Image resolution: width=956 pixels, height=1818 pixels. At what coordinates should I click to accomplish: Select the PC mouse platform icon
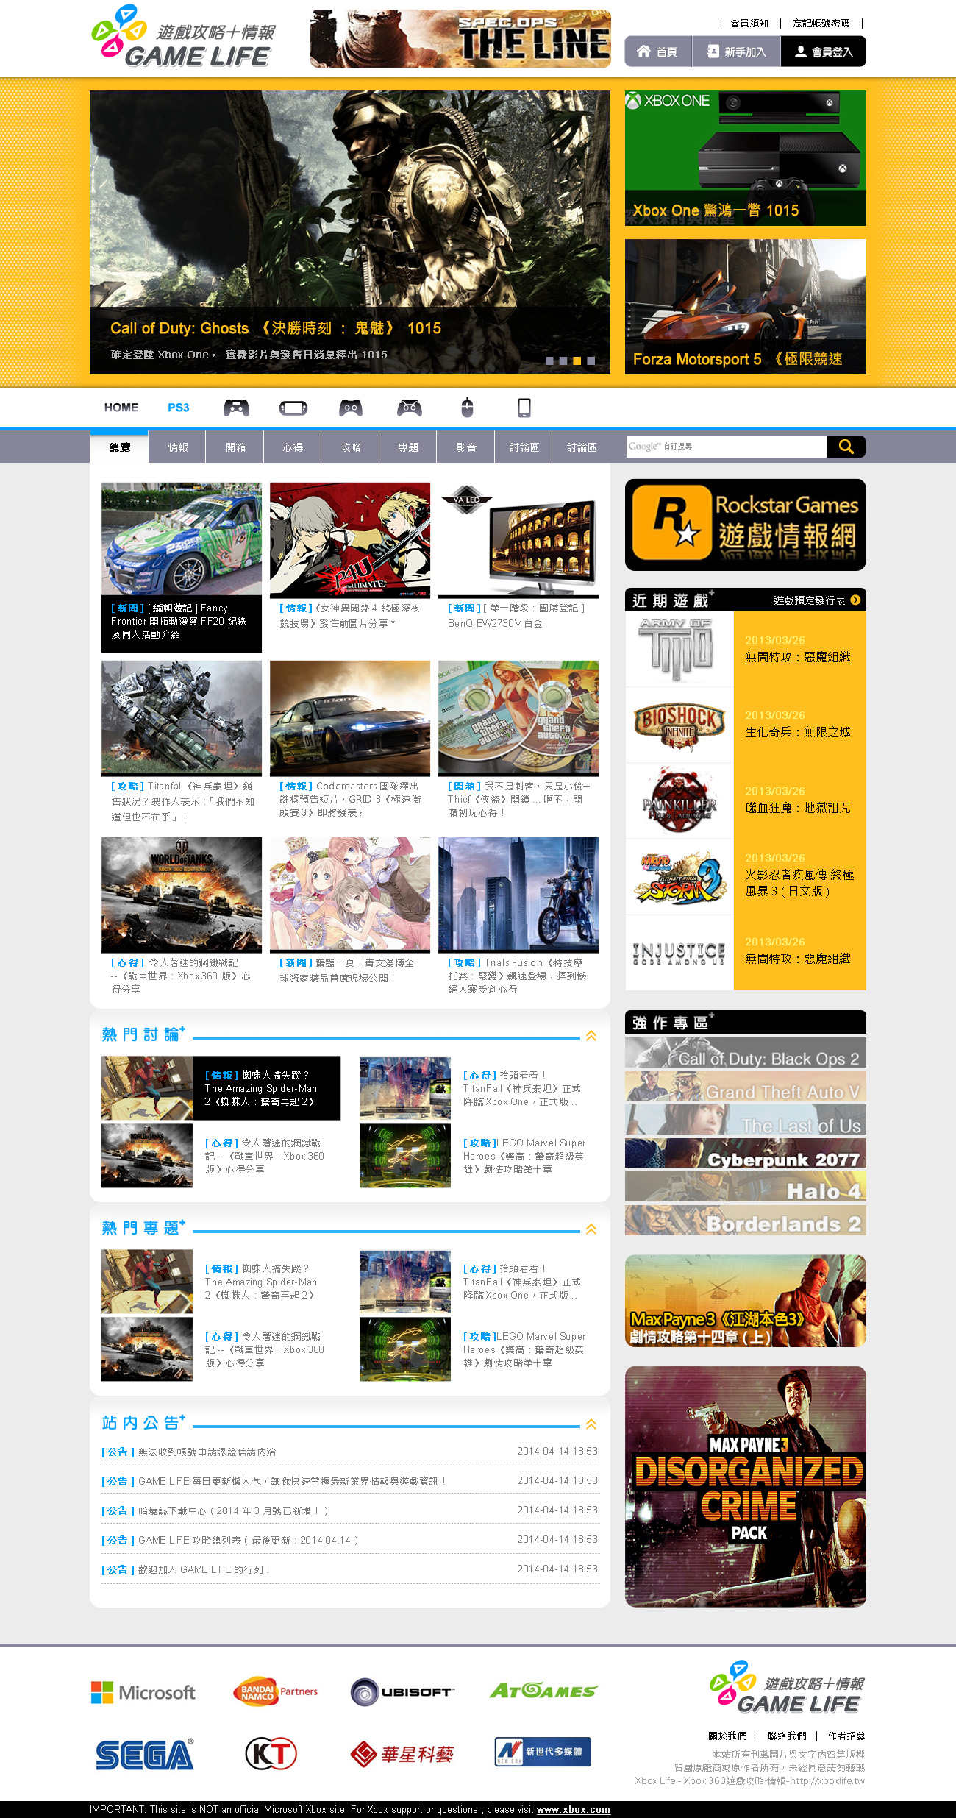tap(467, 408)
